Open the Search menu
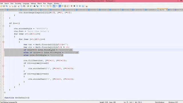 (x=7, y=3)
